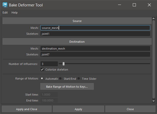Click the Apply button

pos(78,109)
